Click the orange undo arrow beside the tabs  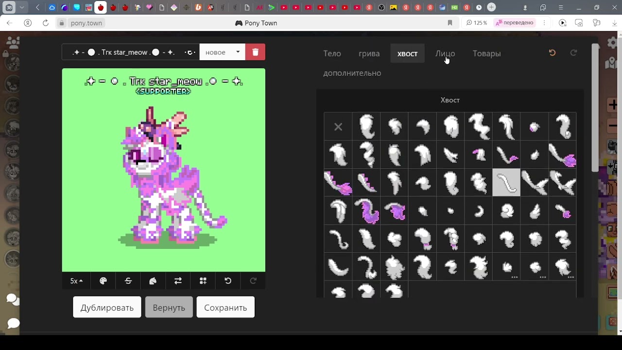pyautogui.click(x=552, y=52)
